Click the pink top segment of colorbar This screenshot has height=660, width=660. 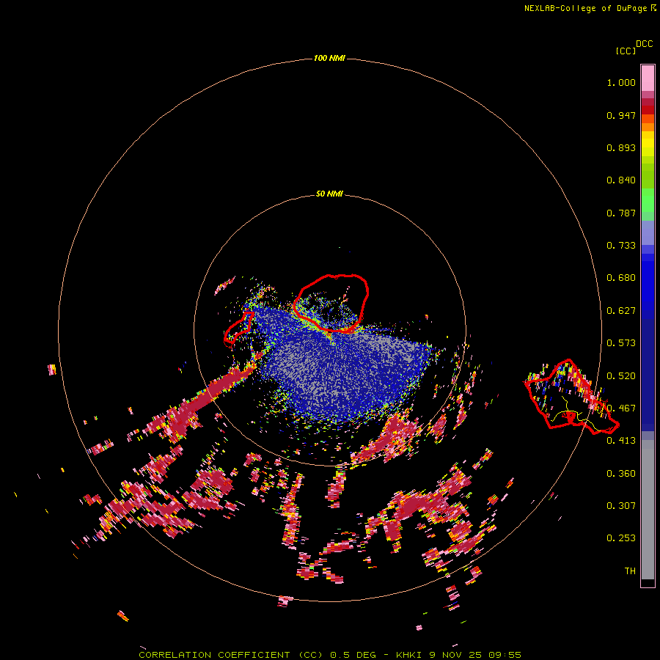click(x=648, y=78)
